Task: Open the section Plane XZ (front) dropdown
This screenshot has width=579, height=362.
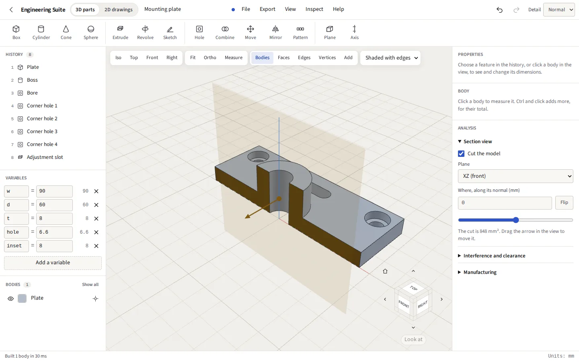Action: click(515, 176)
